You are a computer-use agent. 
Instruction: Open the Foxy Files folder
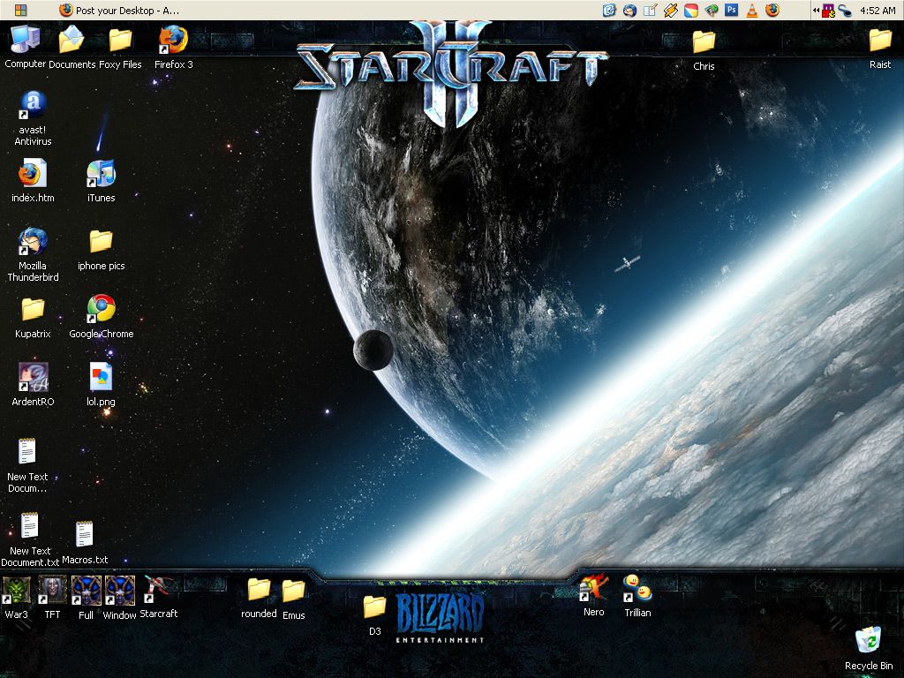click(120, 47)
